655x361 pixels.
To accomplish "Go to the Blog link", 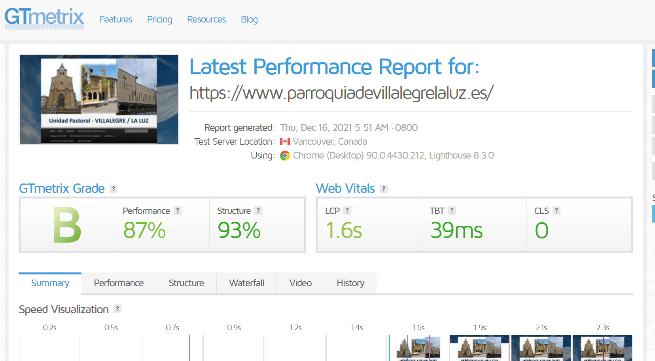I will tap(249, 19).
